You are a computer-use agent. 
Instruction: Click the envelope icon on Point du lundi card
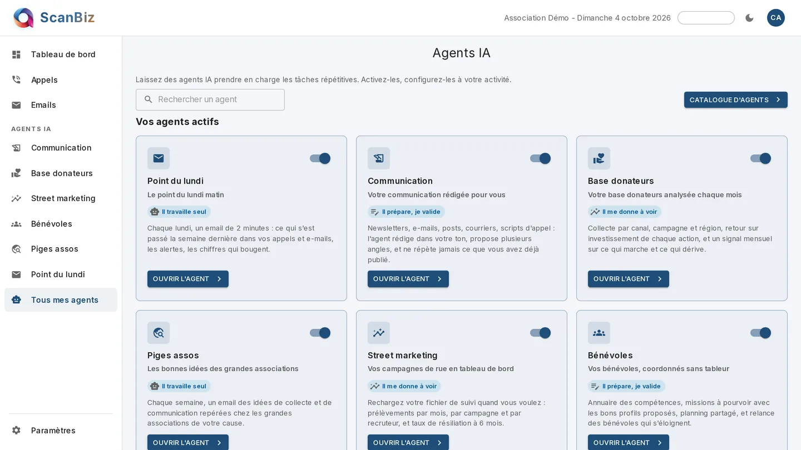159,158
